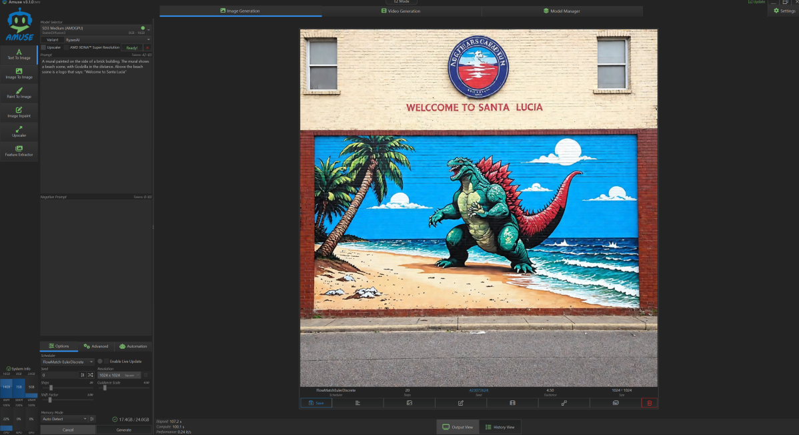Click the generated Godzilla mural image
Image resolution: width=799 pixels, height=435 pixels.
478,207
